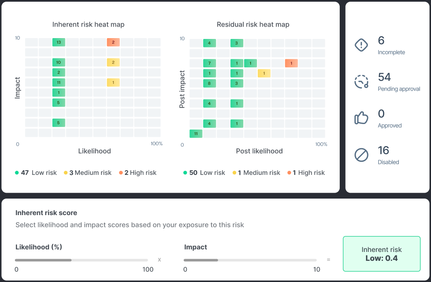Open the 0 Approved count
The image size is (431, 282).
click(381, 114)
